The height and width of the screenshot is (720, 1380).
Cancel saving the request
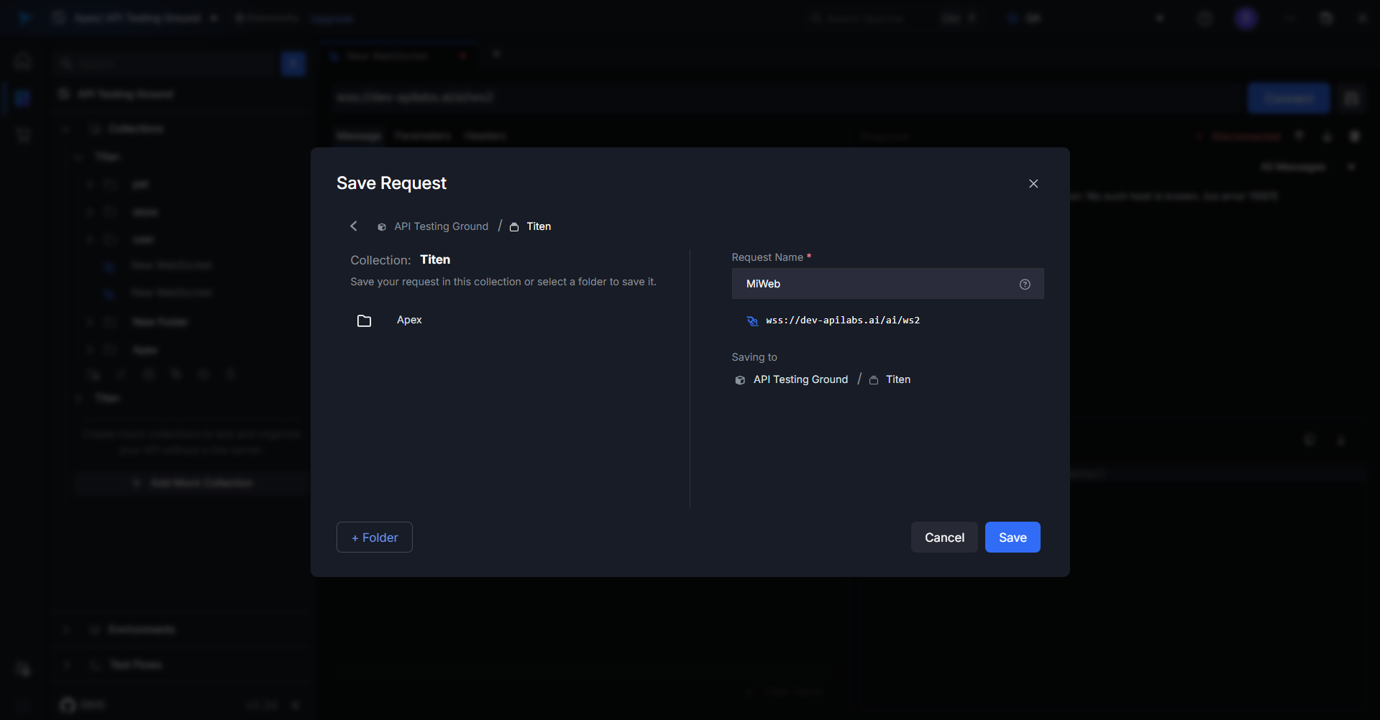tap(943, 537)
